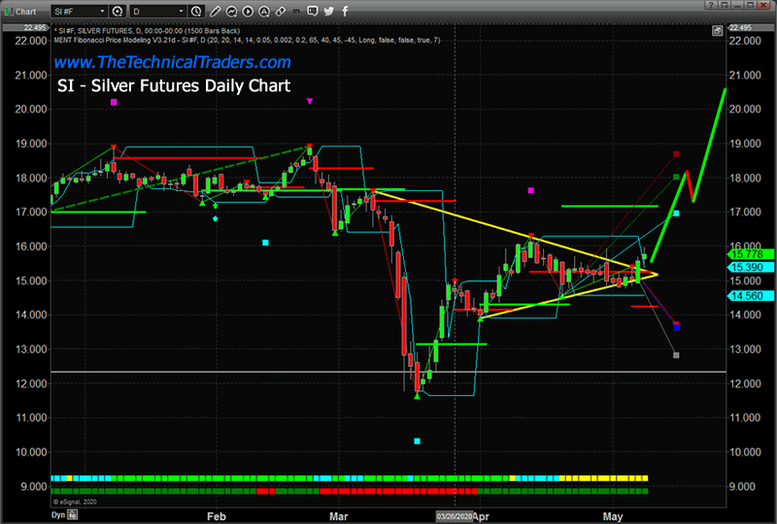Open symbol link icon next to SI #F
777x524 pixels.
pyautogui.click(x=118, y=12)
